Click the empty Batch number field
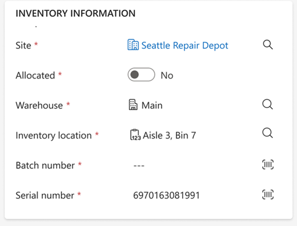Screen dimensions: 297x226 pos(139,165)
